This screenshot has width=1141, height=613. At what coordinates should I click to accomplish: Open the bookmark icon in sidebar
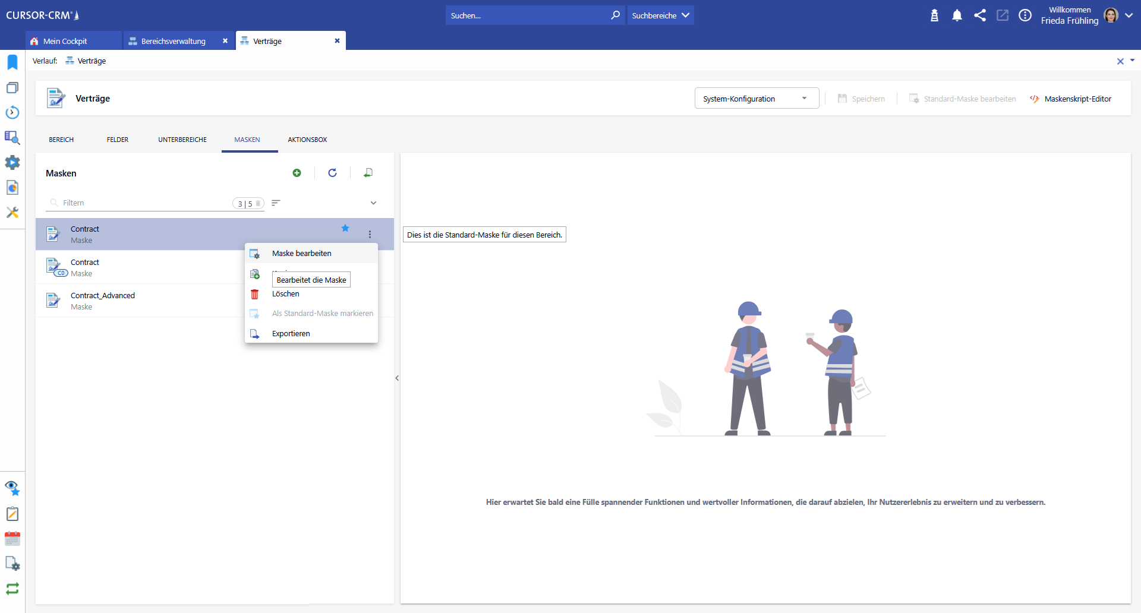coord(12,62)
